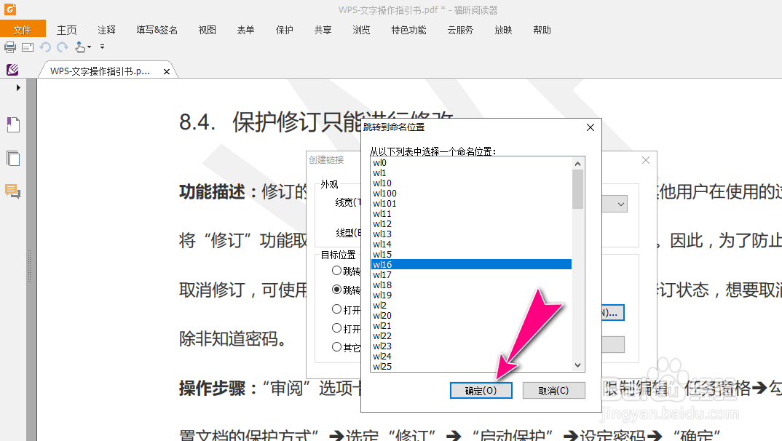This screenshot has height=441, width=782.
Task: Click the redo arrow icon
Action: (x=63, y=47)
